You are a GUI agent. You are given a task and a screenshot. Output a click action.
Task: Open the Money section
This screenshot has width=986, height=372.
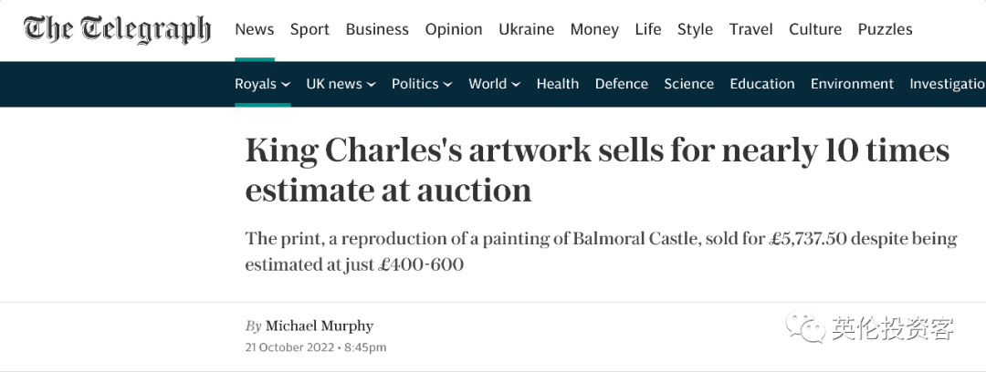click(594, 29)
